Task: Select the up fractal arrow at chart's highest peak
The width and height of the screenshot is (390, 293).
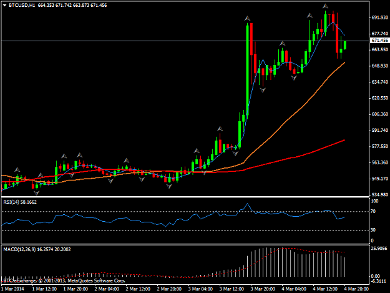Action: 325,6
